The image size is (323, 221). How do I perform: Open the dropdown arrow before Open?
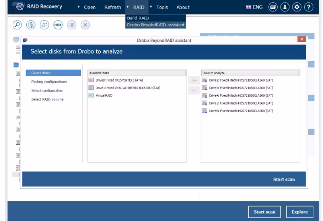pos(78,7)
